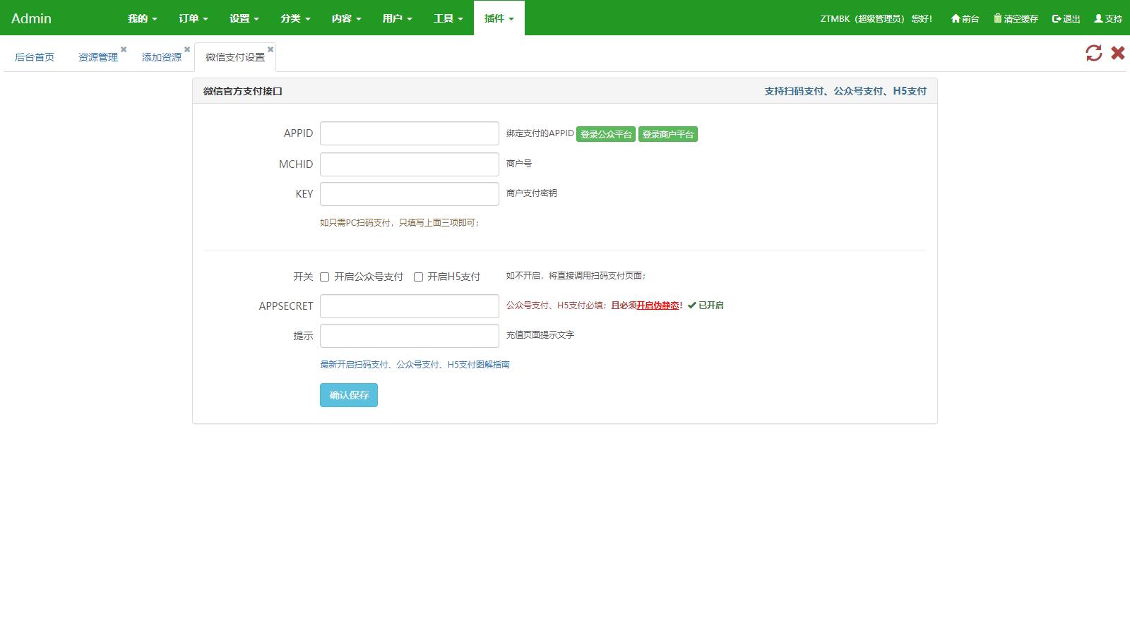Click the APPID input field
Screen dimensions: 1130x635
click(x=410, y=133)
